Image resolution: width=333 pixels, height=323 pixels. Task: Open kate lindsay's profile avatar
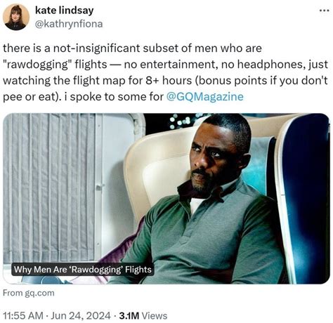16,17
